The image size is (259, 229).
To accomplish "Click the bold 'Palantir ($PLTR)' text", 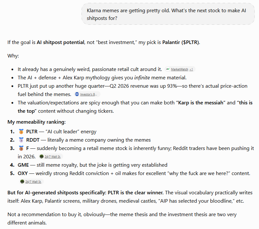I will click(181, 42).
